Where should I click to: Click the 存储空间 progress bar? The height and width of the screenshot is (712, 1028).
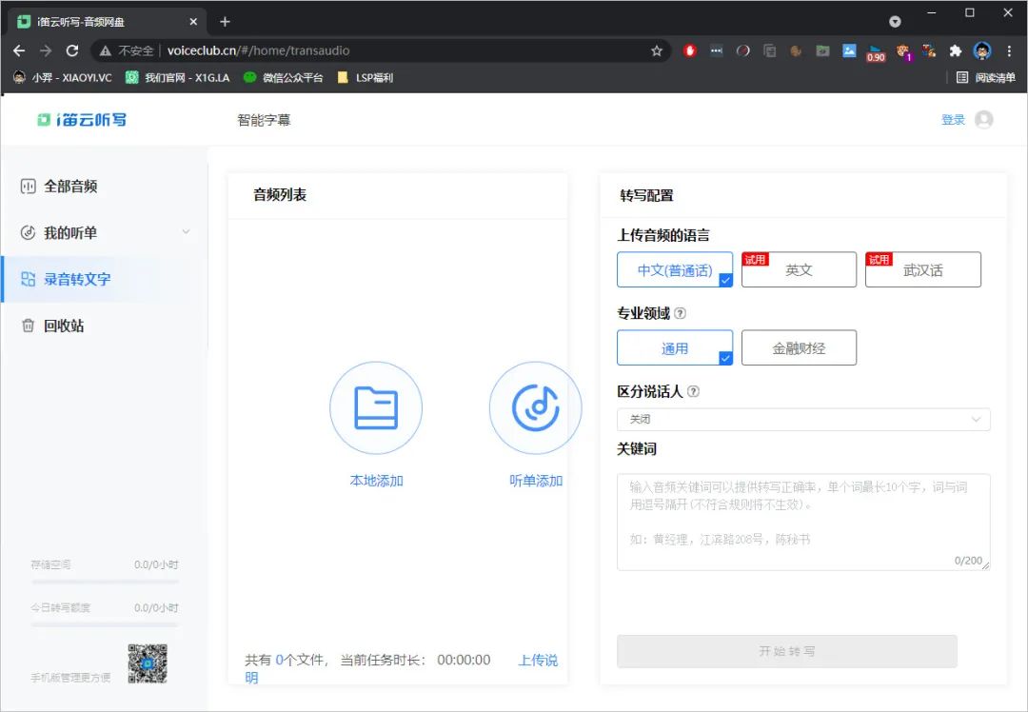[105, 581]
